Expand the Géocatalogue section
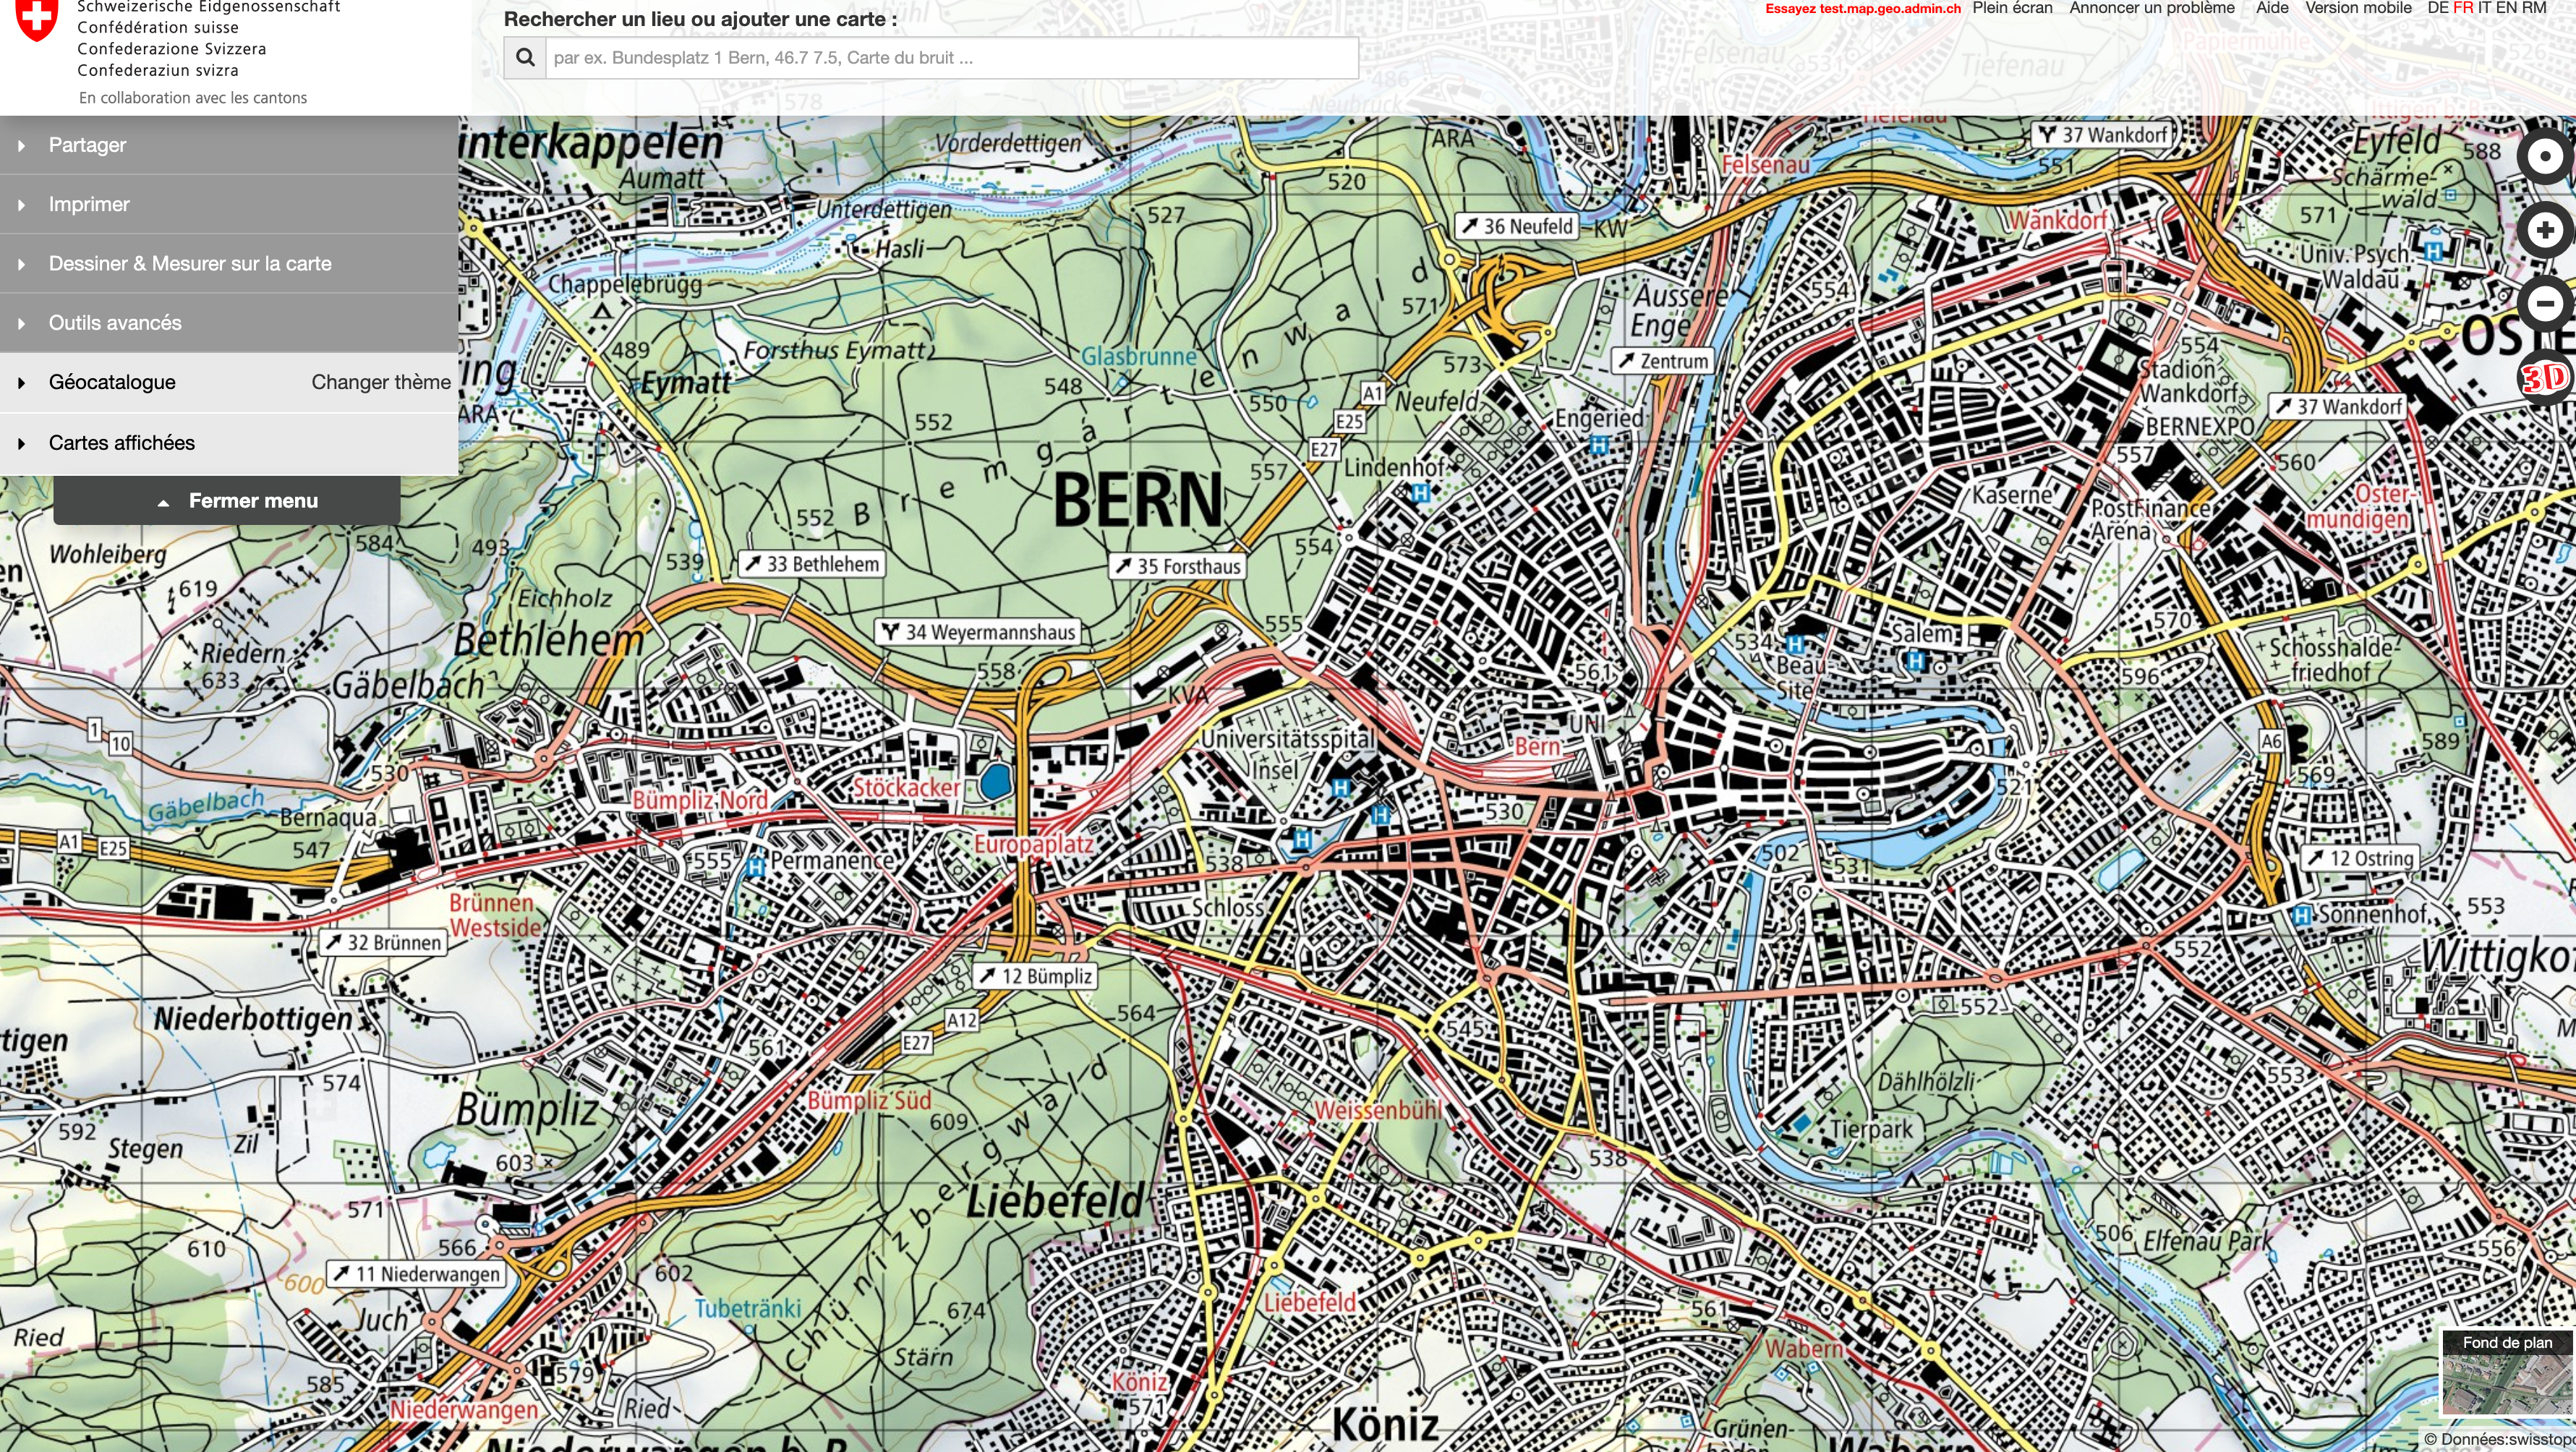2576x1452 pixels. tap(112, 383)
